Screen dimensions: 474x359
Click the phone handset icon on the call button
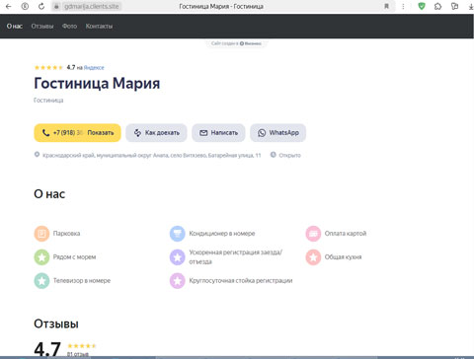[x=45, y=133]
